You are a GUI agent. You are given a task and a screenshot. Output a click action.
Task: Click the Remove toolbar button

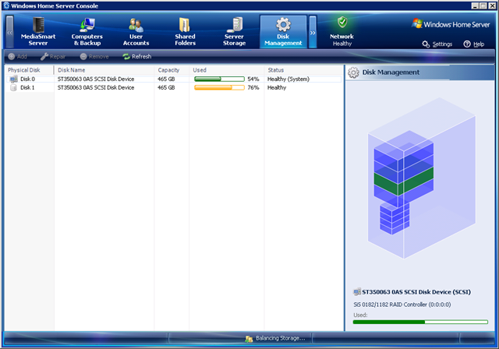click(x=94, y=57)
